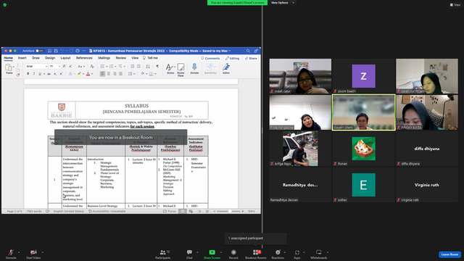Open the Styles Pane
This screenshot has height=261, width=464.
coord(181,70)
